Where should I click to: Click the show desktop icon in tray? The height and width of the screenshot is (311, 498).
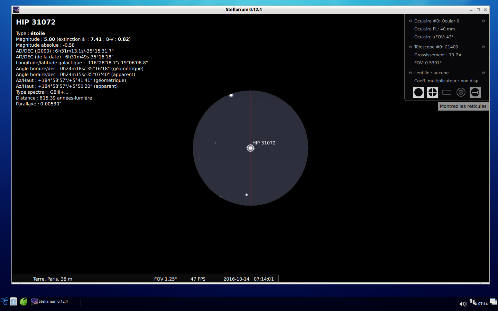pos(494,302)
